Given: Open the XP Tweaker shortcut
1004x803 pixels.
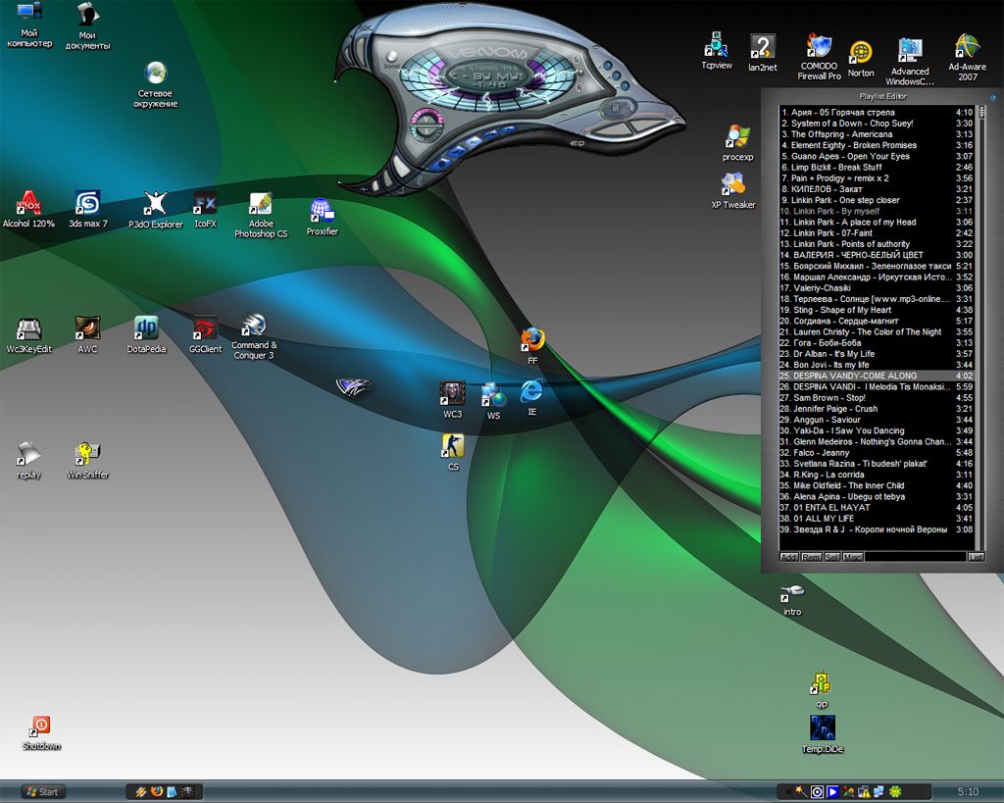Looking at the screenshot, I should [732, 184].
